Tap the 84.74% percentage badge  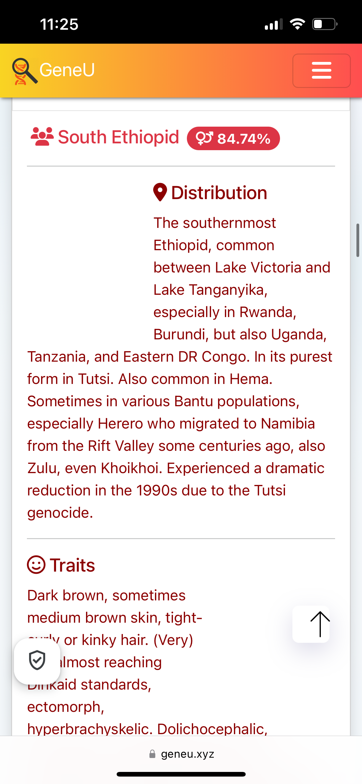(233, 138)
